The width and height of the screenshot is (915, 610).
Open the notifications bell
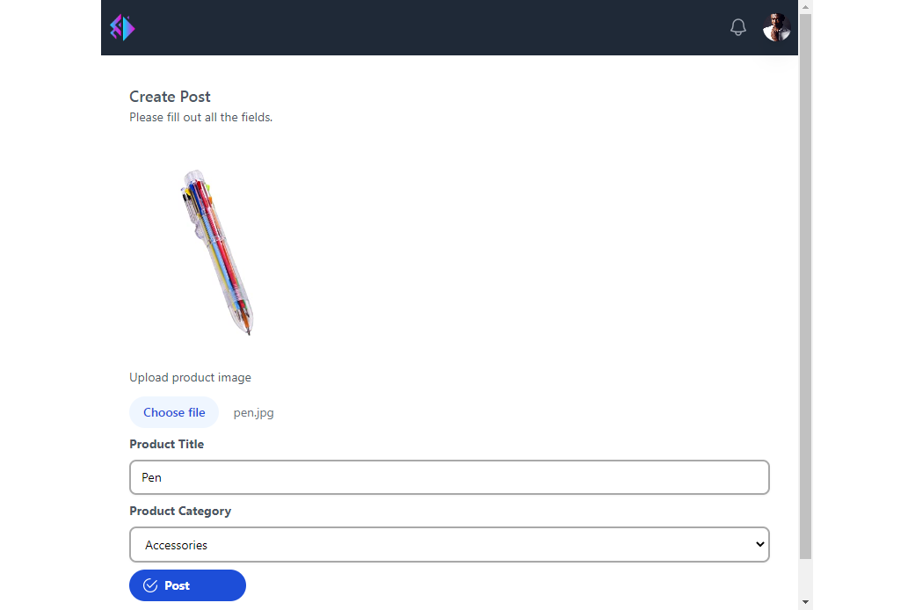tap(738, 27)
